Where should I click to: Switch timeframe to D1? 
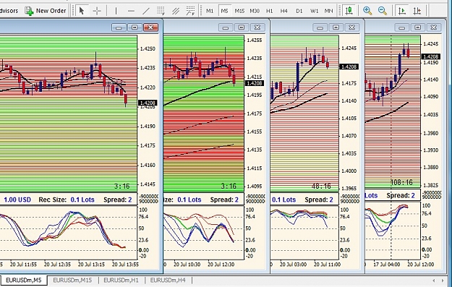tap(299, 11)
